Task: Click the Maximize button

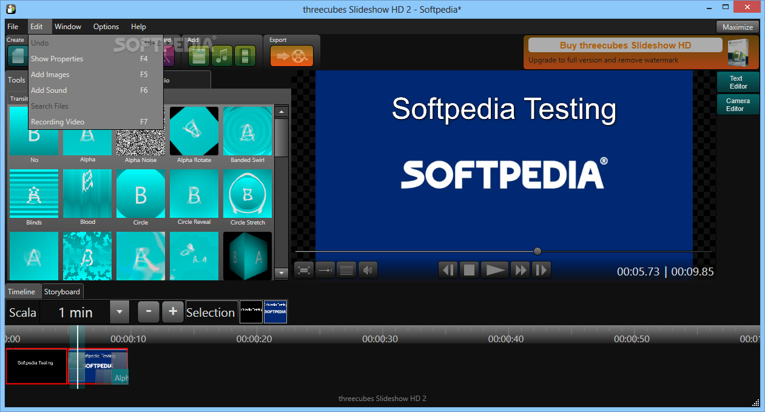Action: [x=738, y=27]
